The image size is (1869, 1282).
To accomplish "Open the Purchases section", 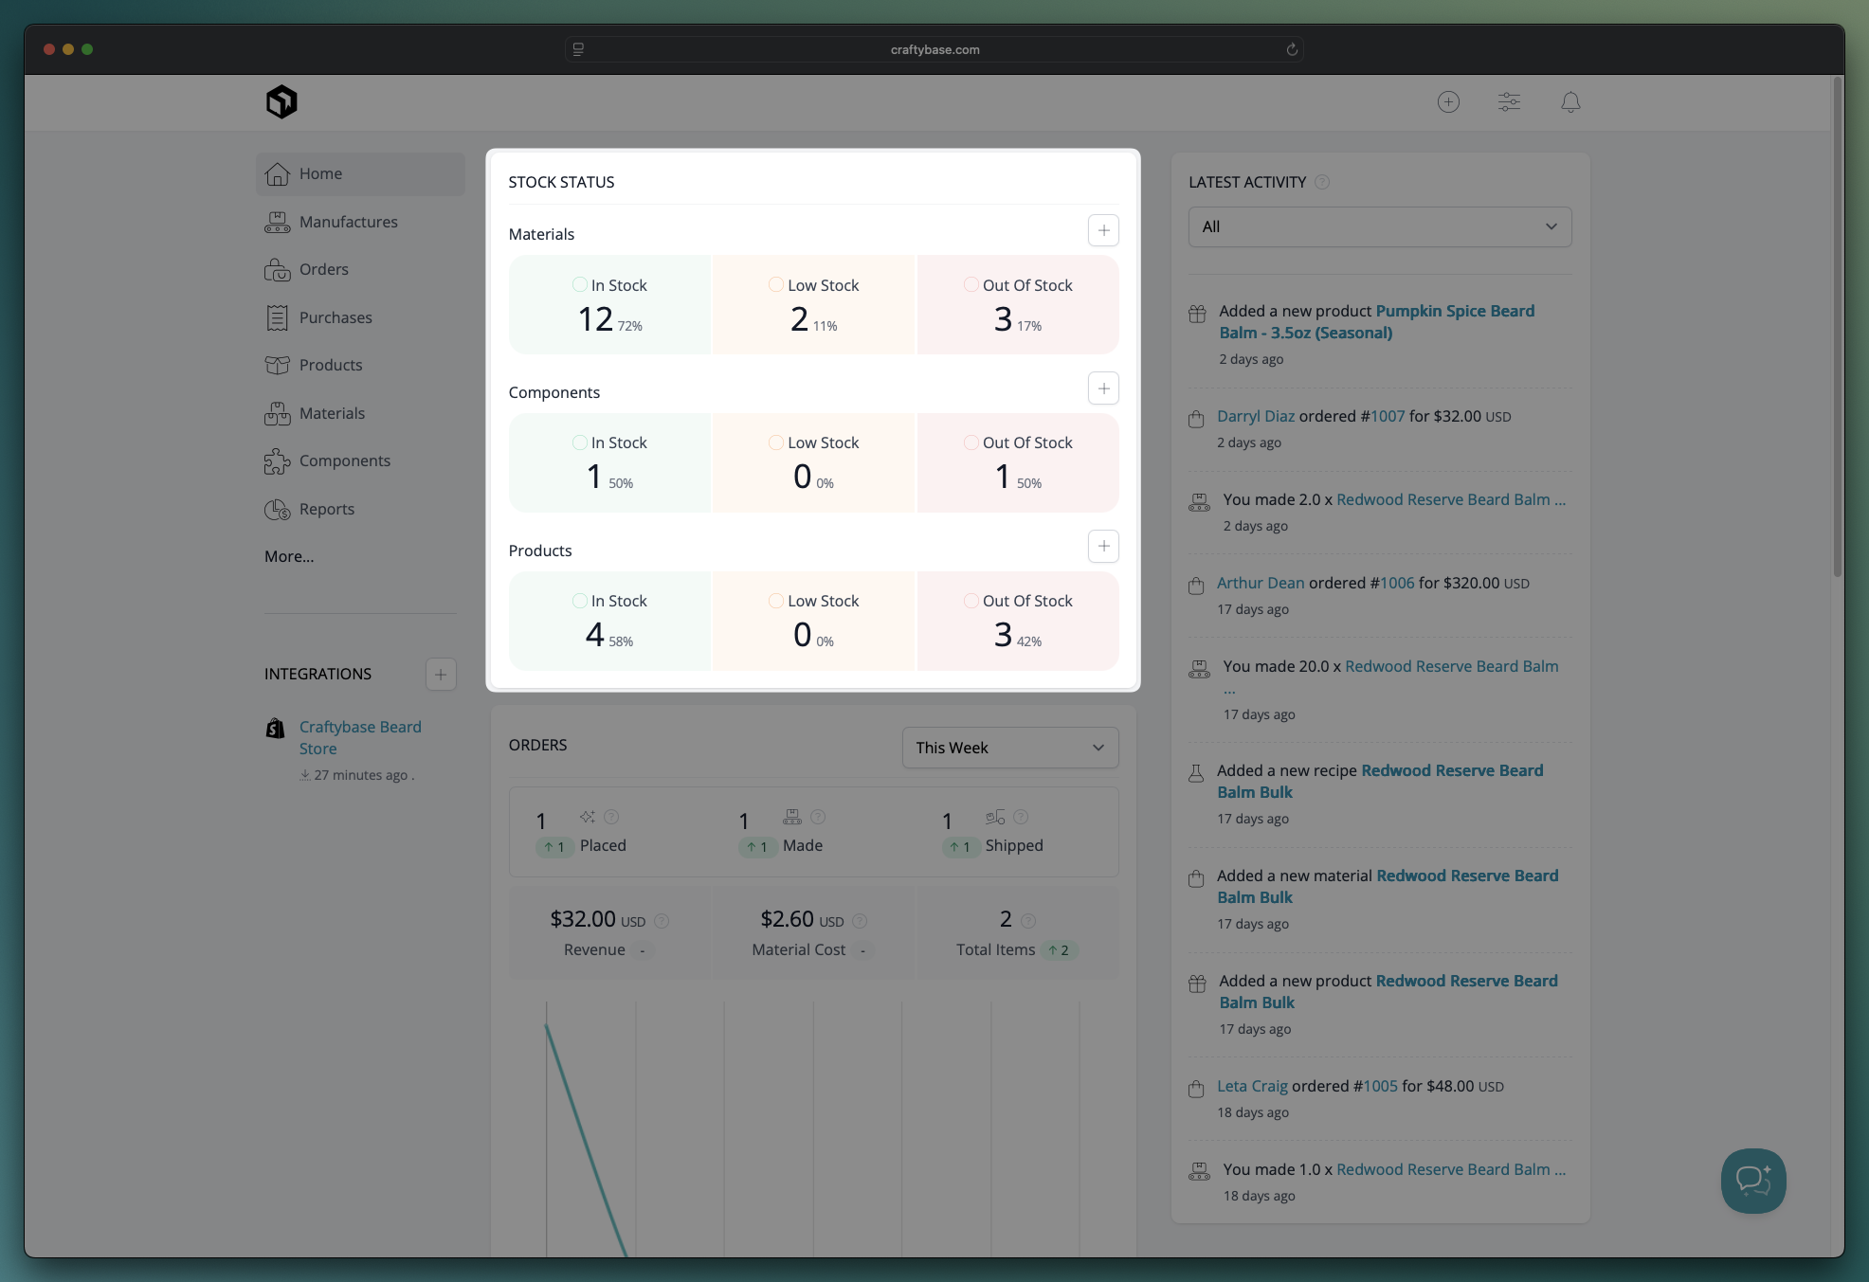I will [x=335, y=317].
